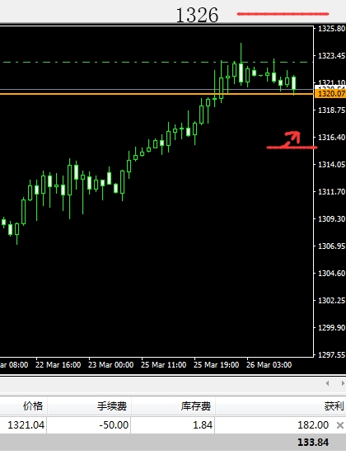Close the order with the X icon
Screen dimensions: 346x464
tap(340, 425)
